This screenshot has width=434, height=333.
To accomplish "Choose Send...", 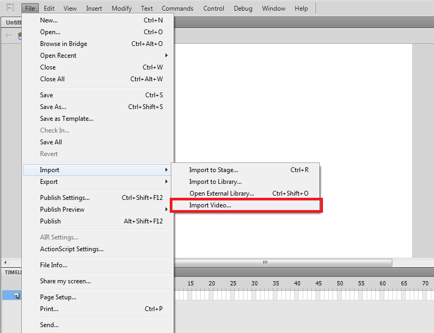I will (x=98, y=324).
